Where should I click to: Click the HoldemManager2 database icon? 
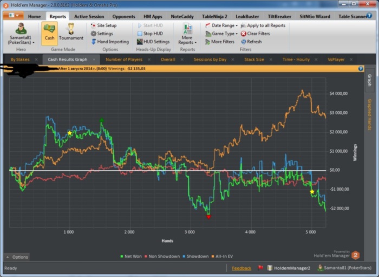[x=270, y=268]
